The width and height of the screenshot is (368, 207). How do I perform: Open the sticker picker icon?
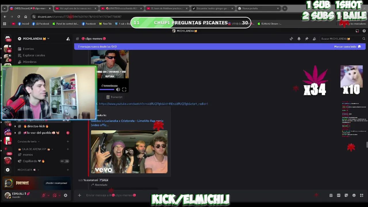pos(346,195)
